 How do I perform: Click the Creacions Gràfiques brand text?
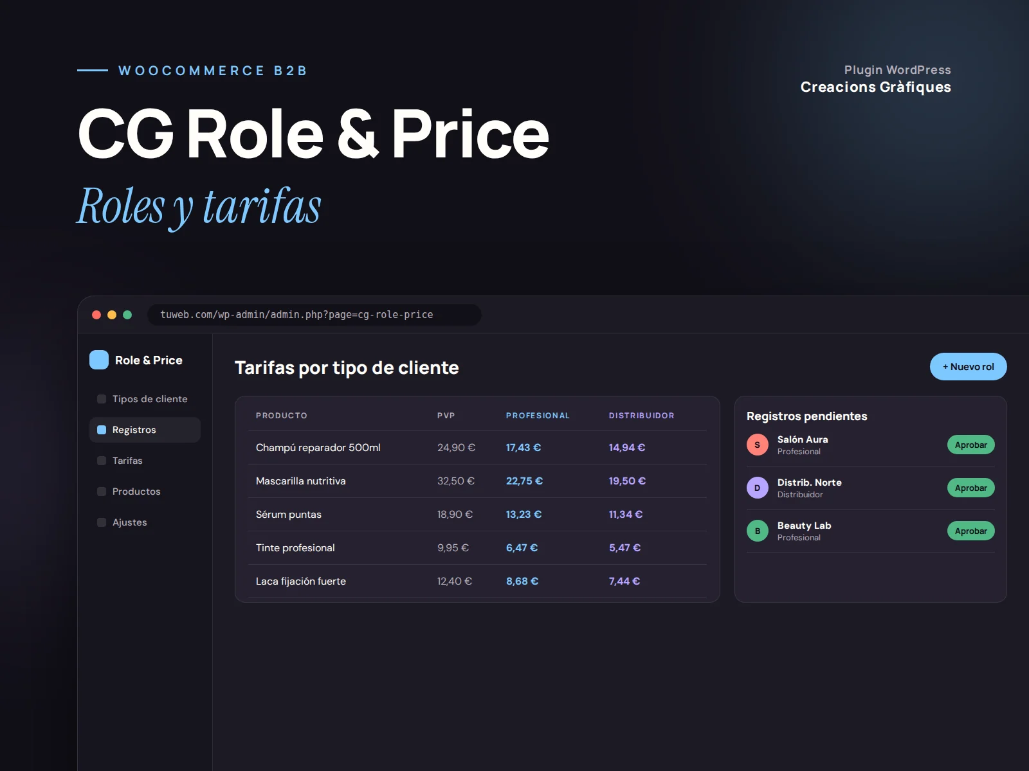pyautogui.click(x=876, y=87)
